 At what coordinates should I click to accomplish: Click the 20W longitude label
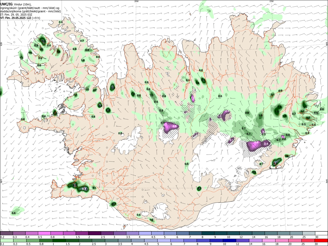coord(136,1)
